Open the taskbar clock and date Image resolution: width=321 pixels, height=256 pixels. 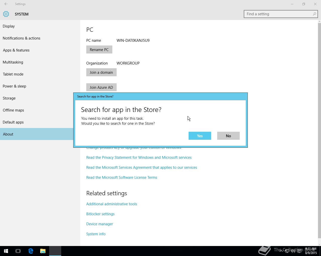pyautogui.click(x=311, y=251)
